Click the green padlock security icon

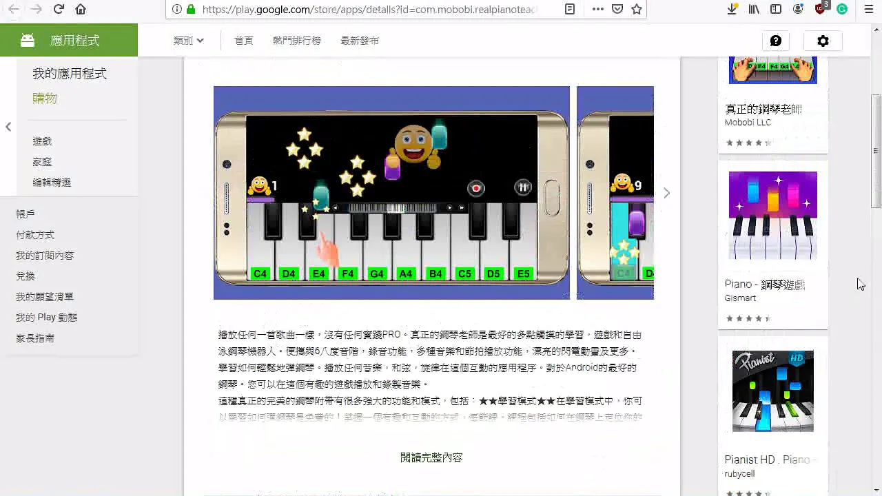point(191,9)
